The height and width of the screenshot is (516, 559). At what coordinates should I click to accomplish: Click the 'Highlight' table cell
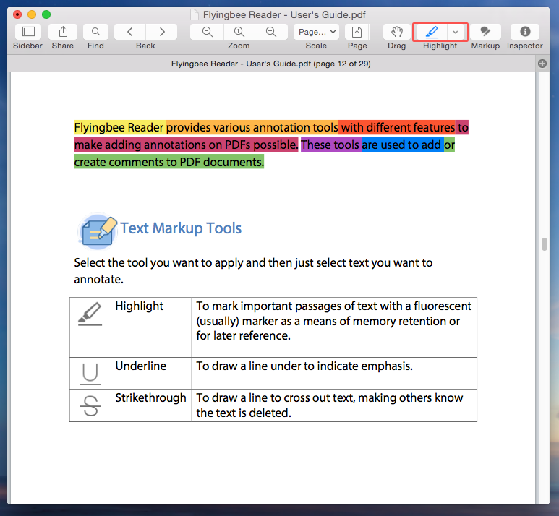(151, 327)
